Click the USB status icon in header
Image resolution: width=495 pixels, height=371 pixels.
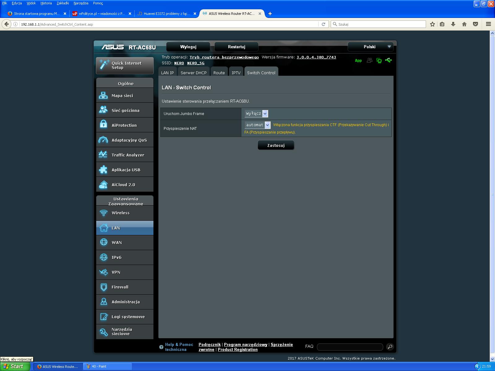[x=389, y=60]
